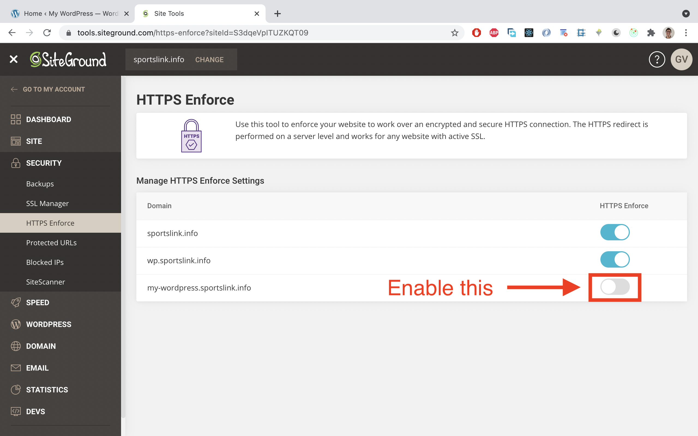Turn off the wp.sportslink.info HTTPS toggle
Viewport: 698px width, 436px height.
[x=615, y=259]
